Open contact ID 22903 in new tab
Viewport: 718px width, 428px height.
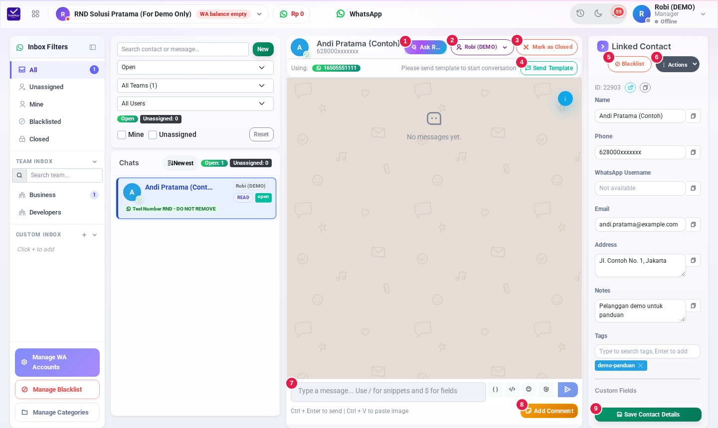point(630,88)
